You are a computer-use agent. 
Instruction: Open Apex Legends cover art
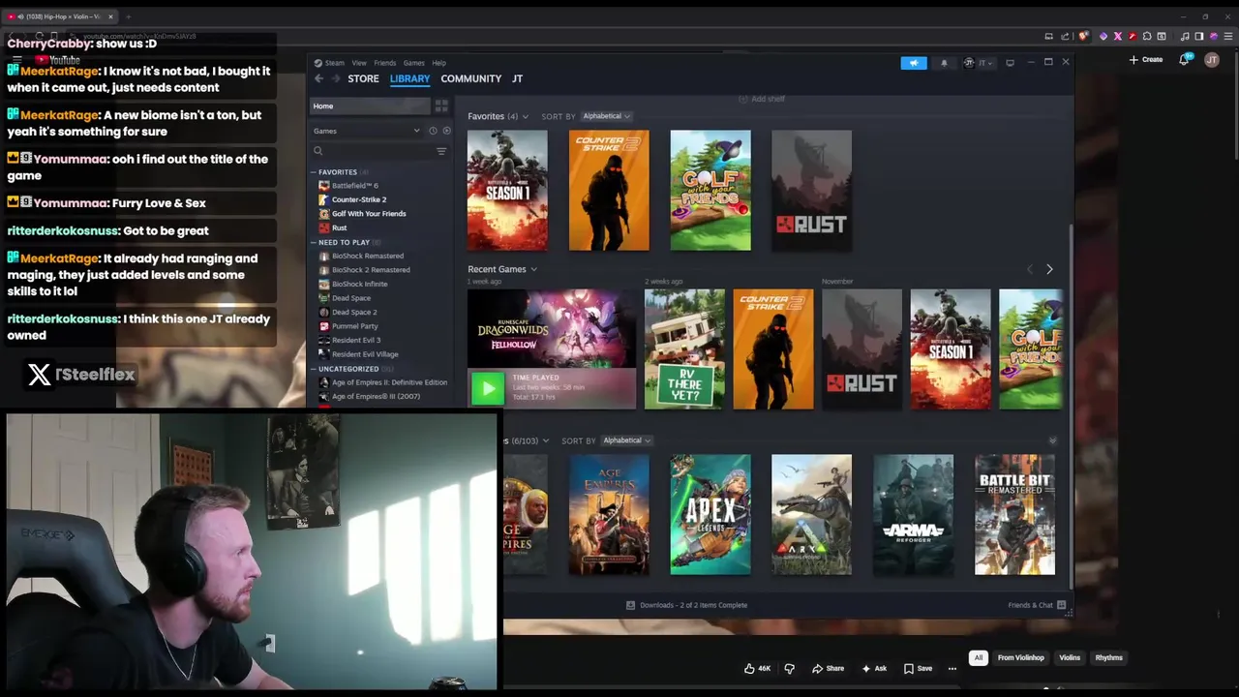pos(710,514)
